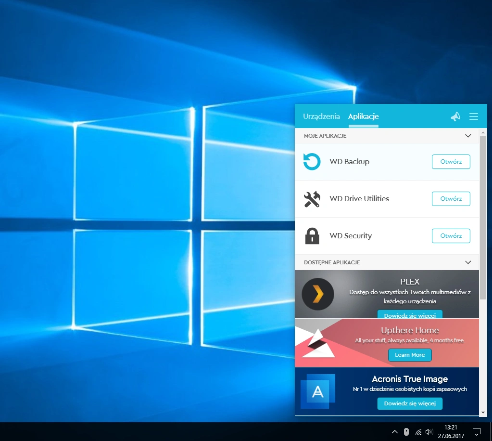Open the volume speaker tray icon

(x=429, y=432)
